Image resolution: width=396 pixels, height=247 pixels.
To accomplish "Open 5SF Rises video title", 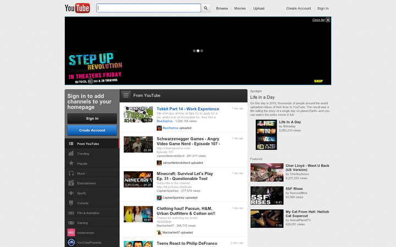I will point(294,188).
